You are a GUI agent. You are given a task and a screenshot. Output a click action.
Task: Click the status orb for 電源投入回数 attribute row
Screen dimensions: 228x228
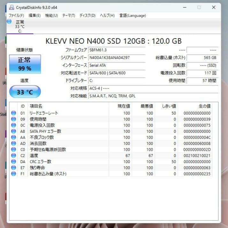point(13,125)
